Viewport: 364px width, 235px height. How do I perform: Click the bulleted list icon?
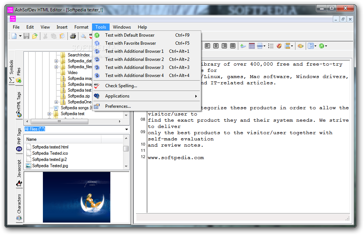271,46
